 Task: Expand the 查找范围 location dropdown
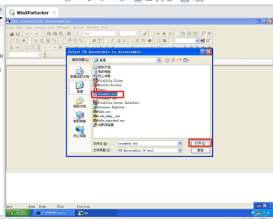coord(158,60)
